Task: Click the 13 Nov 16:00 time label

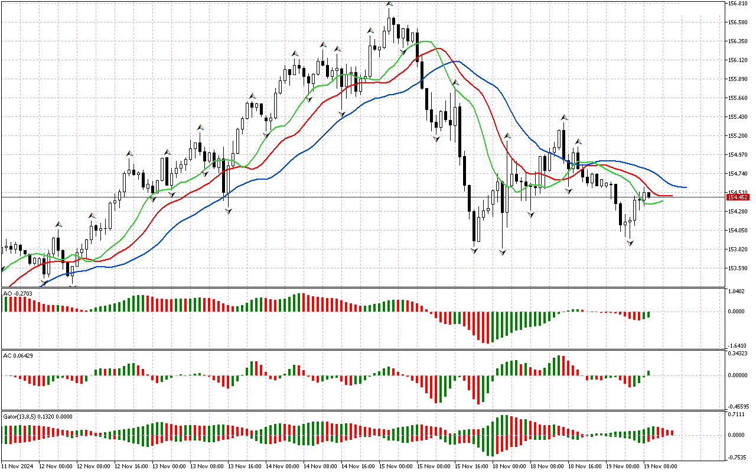Action: coord(245,466)
